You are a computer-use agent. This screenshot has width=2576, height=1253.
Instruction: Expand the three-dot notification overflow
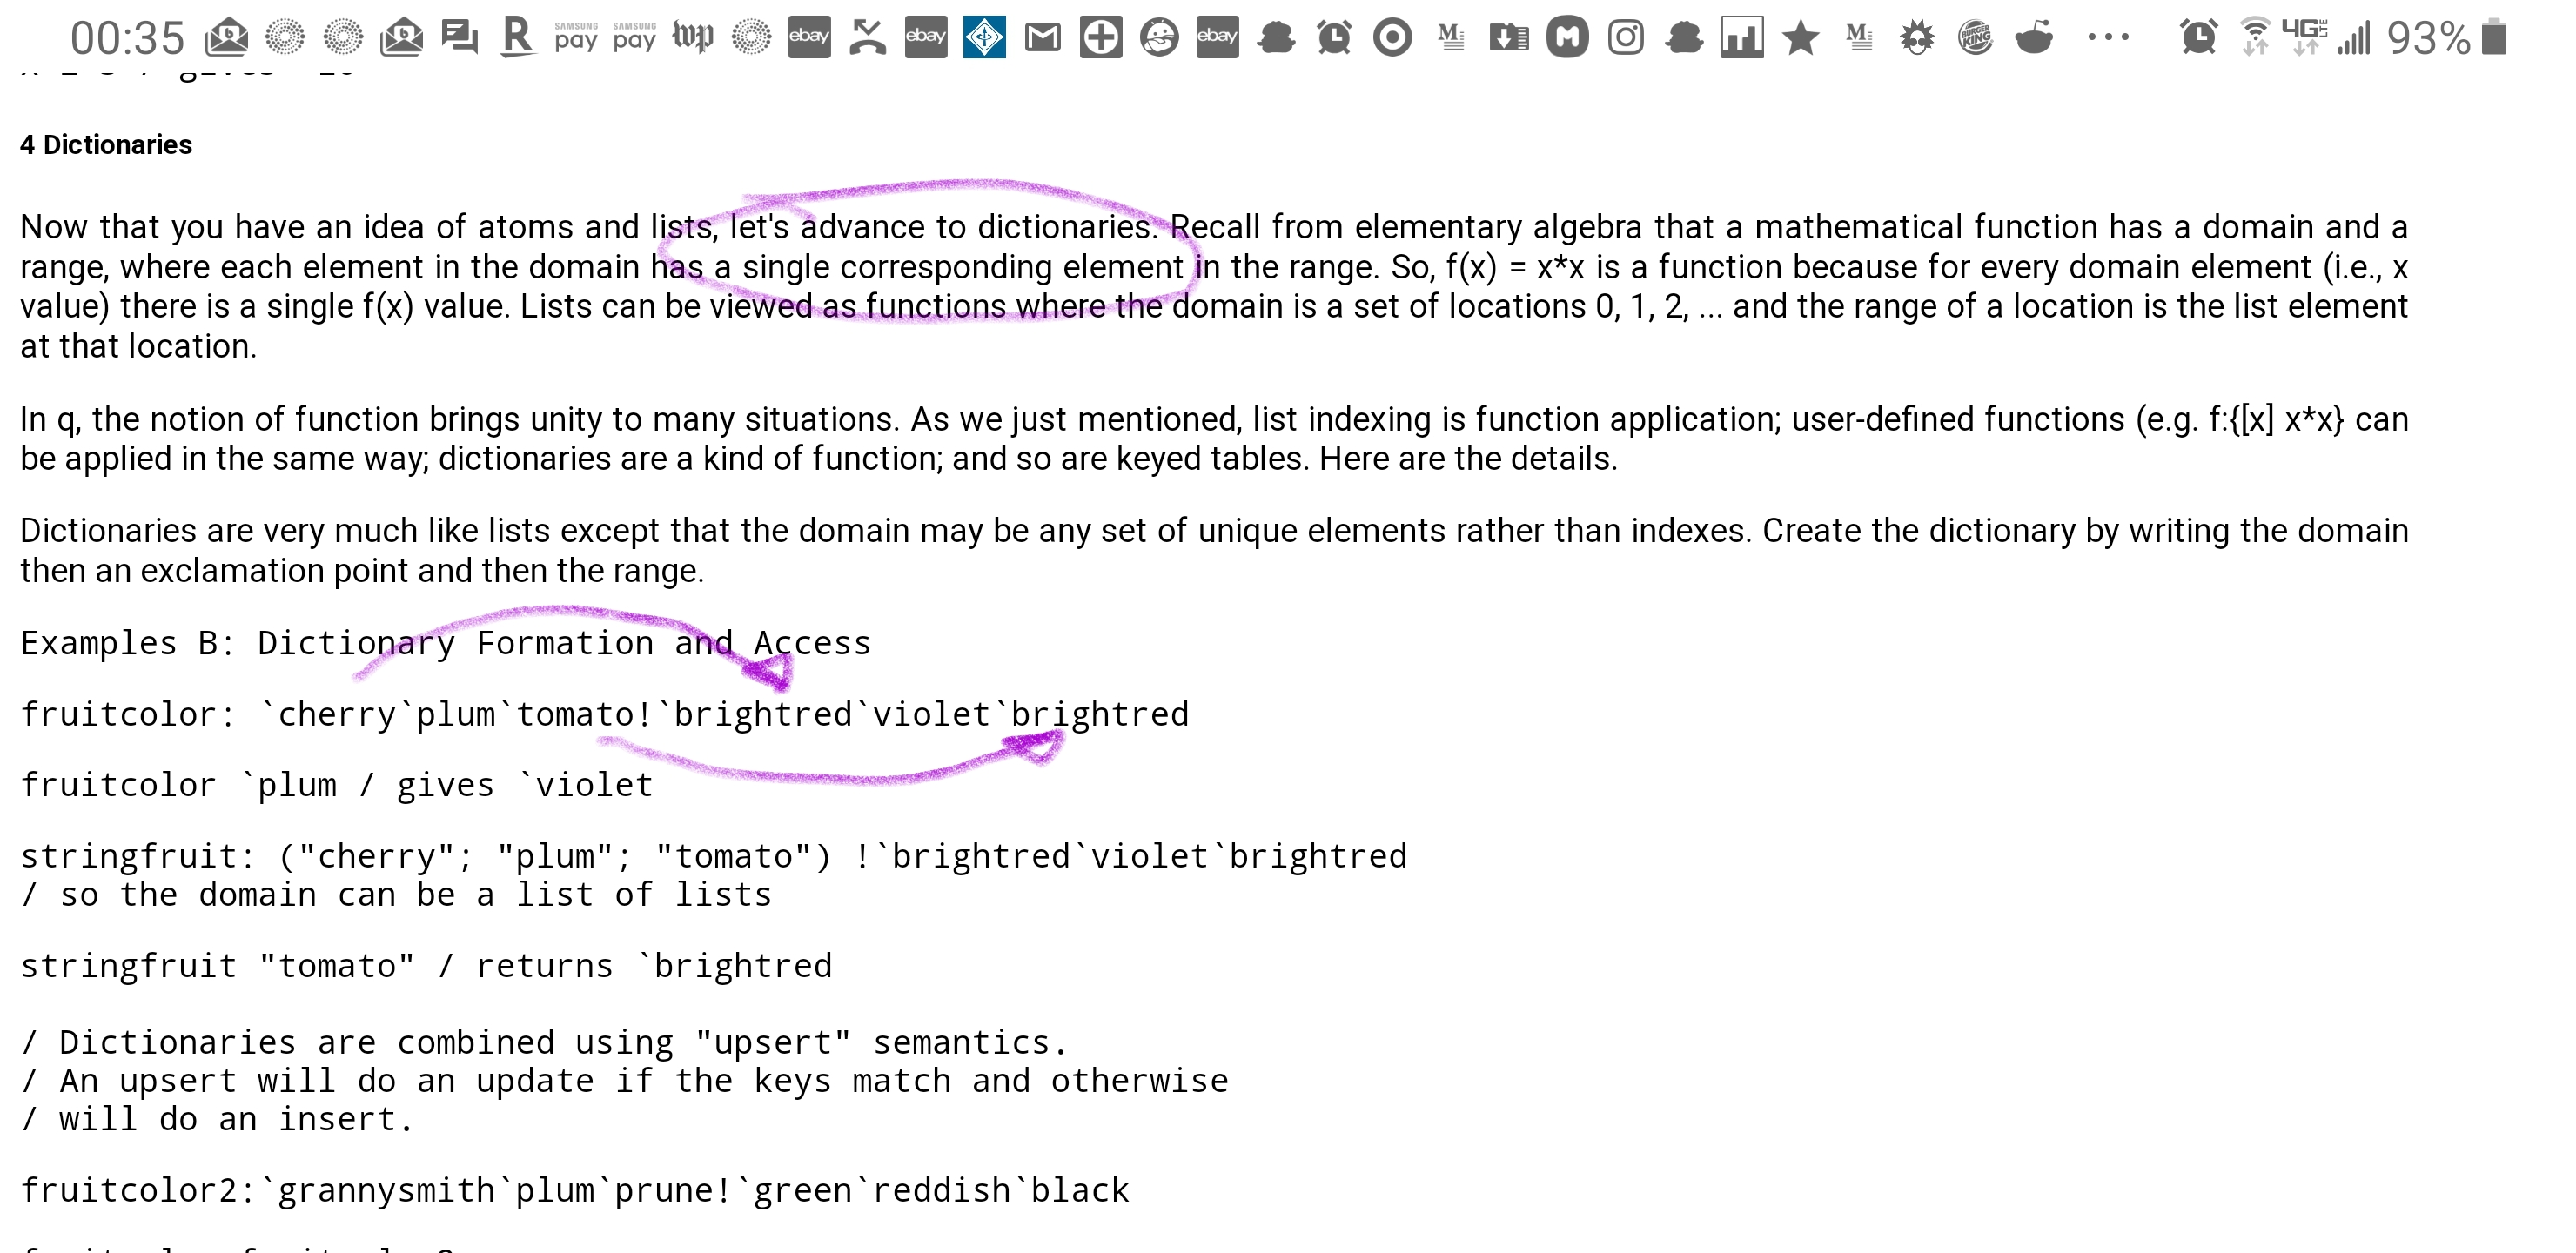[x=2108, y=38]
